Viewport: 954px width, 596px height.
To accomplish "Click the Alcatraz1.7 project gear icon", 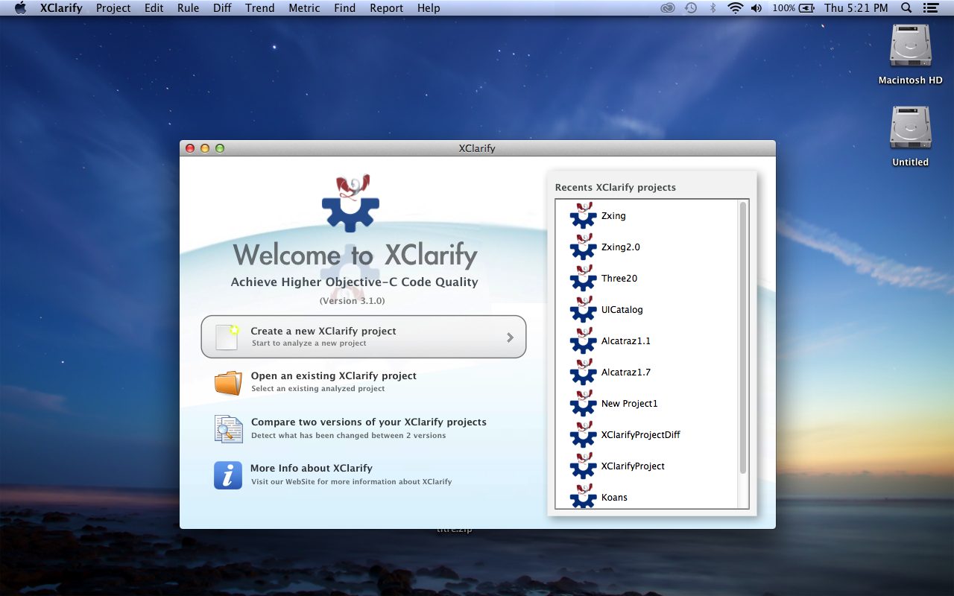I will [583, 372].
